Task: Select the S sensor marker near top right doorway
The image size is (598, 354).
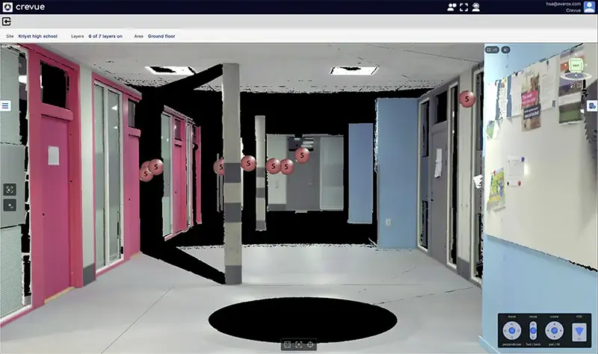Action: point(466,99)
